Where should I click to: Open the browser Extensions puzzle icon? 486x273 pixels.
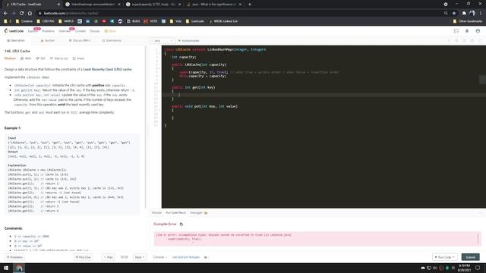coord(464,14)
